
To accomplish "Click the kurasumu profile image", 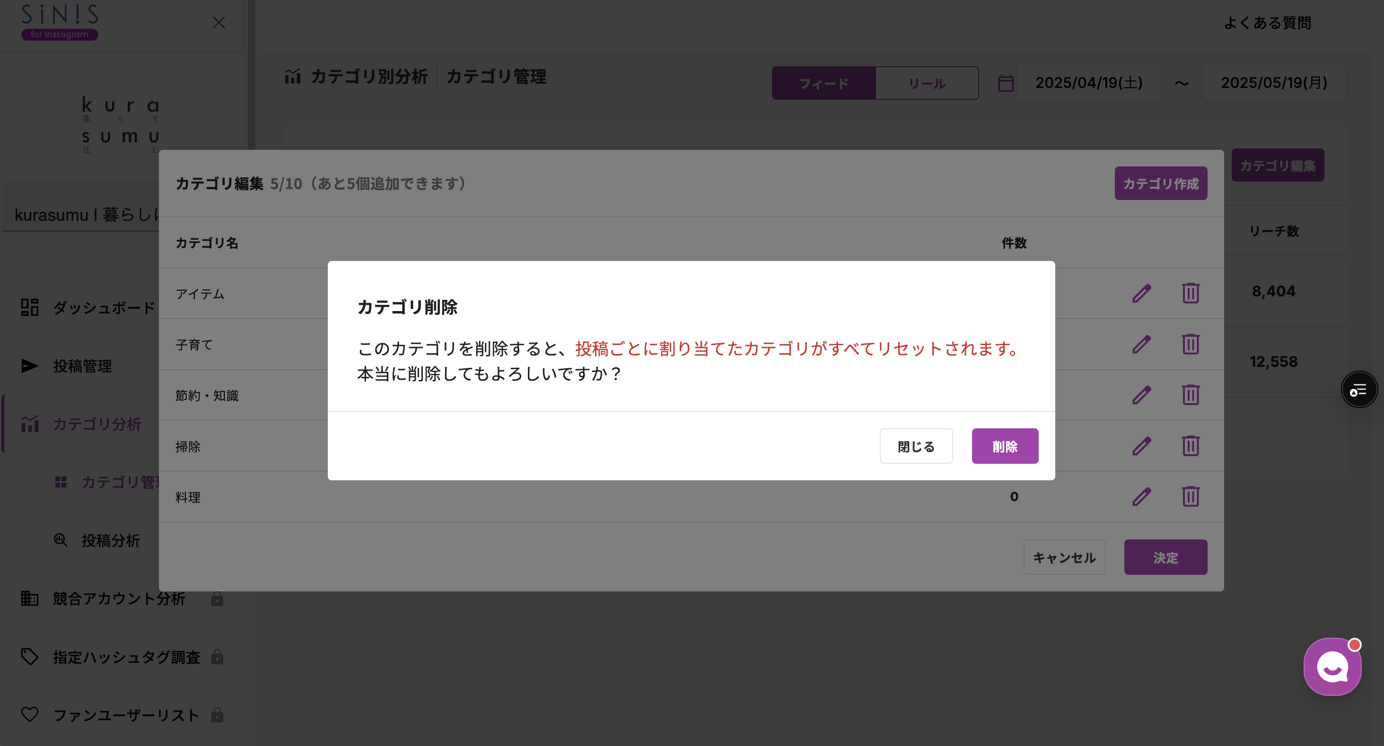I will click(x=122, y=119).
